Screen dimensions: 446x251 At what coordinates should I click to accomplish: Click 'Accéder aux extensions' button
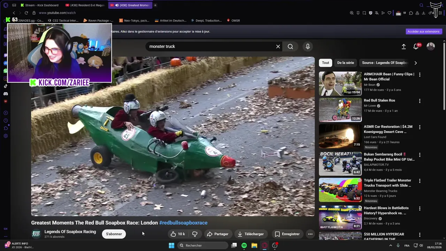coord(424,31)
